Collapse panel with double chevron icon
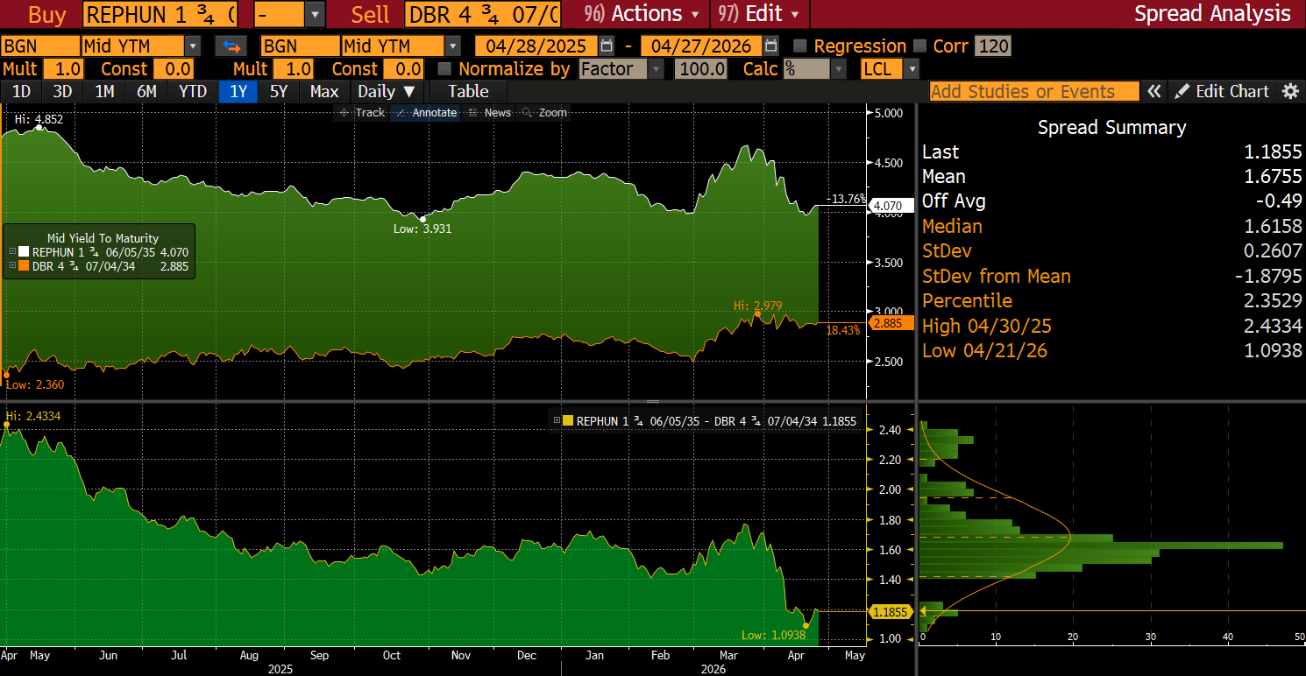This screenshot has width=1306, height=676. [x=1154, y=92]
